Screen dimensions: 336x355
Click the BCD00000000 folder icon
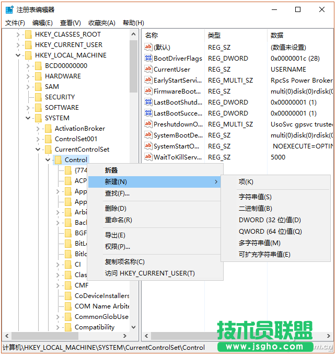click(39, 66)
